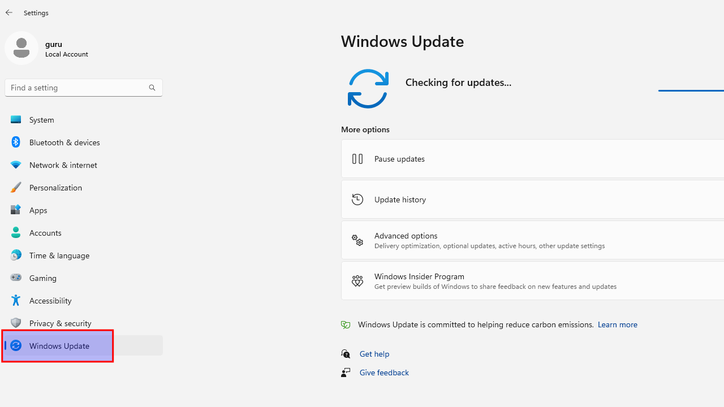Click the back arrow icon in Settings
The width and height of the screenshot is (724, 407).
(x=9, y=12)
